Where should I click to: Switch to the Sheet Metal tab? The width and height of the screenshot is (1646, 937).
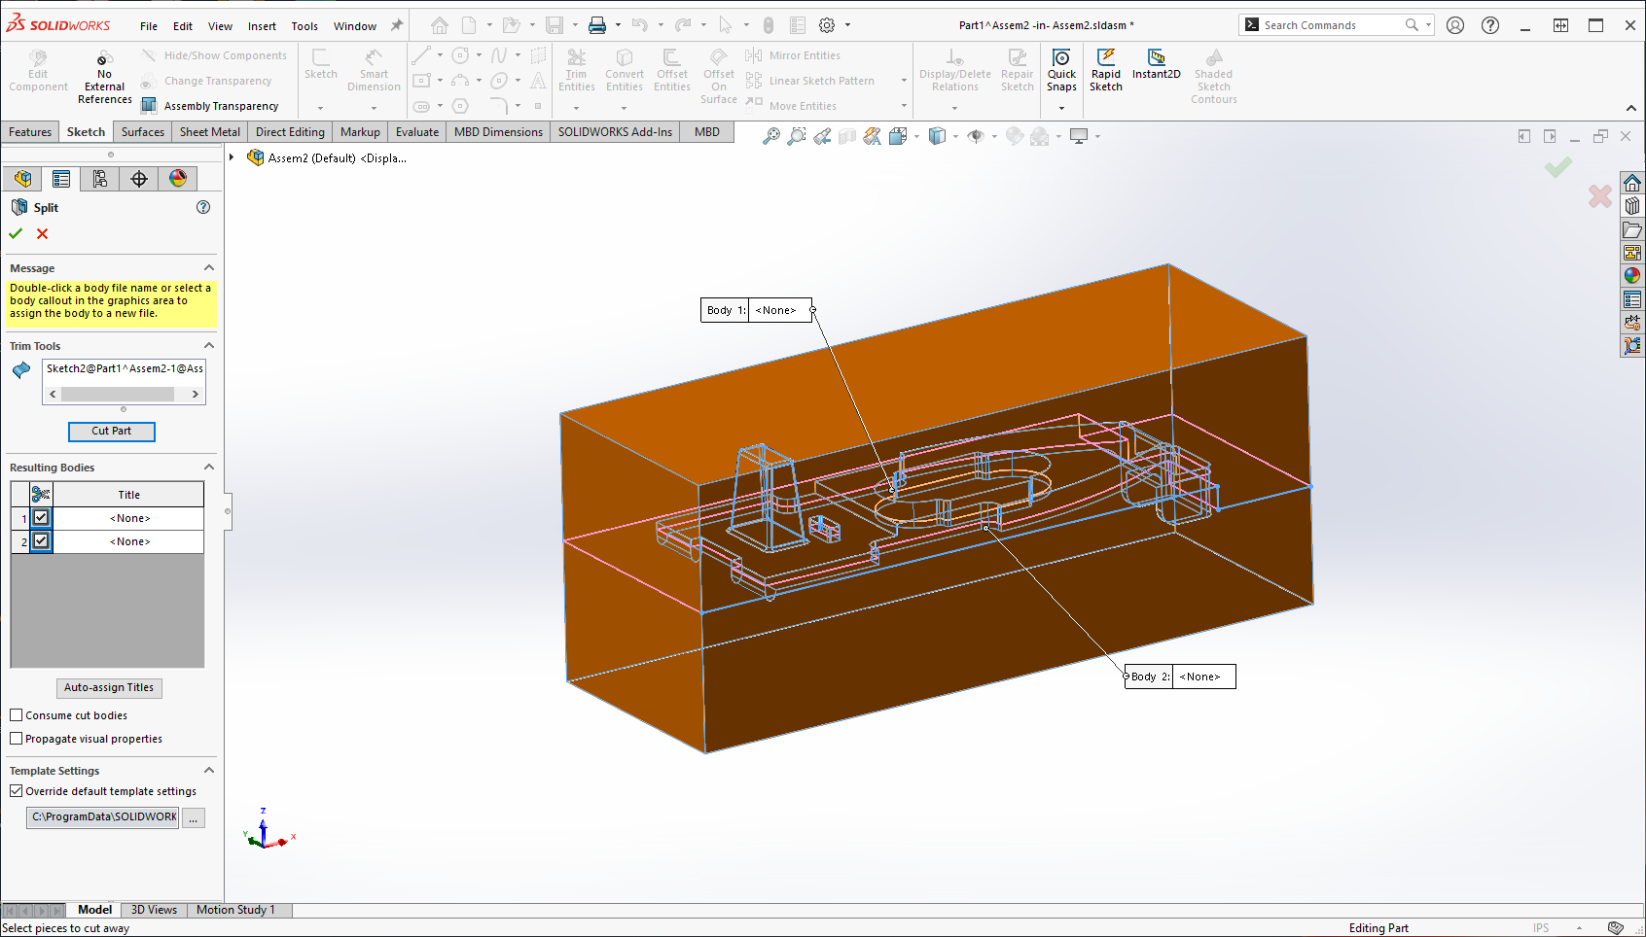point(210,132)
